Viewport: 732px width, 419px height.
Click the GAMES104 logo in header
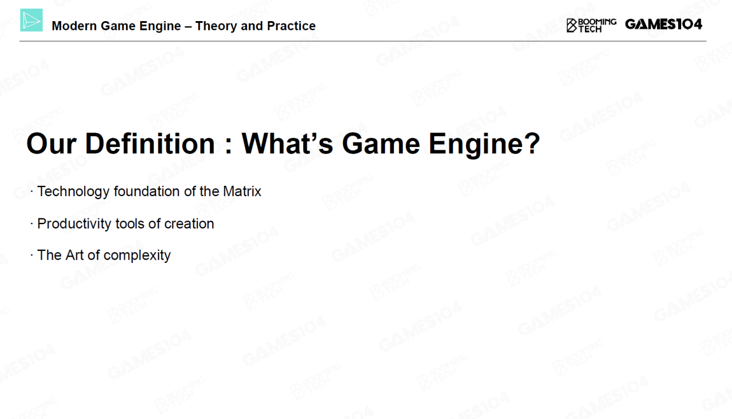click(663, 24)
